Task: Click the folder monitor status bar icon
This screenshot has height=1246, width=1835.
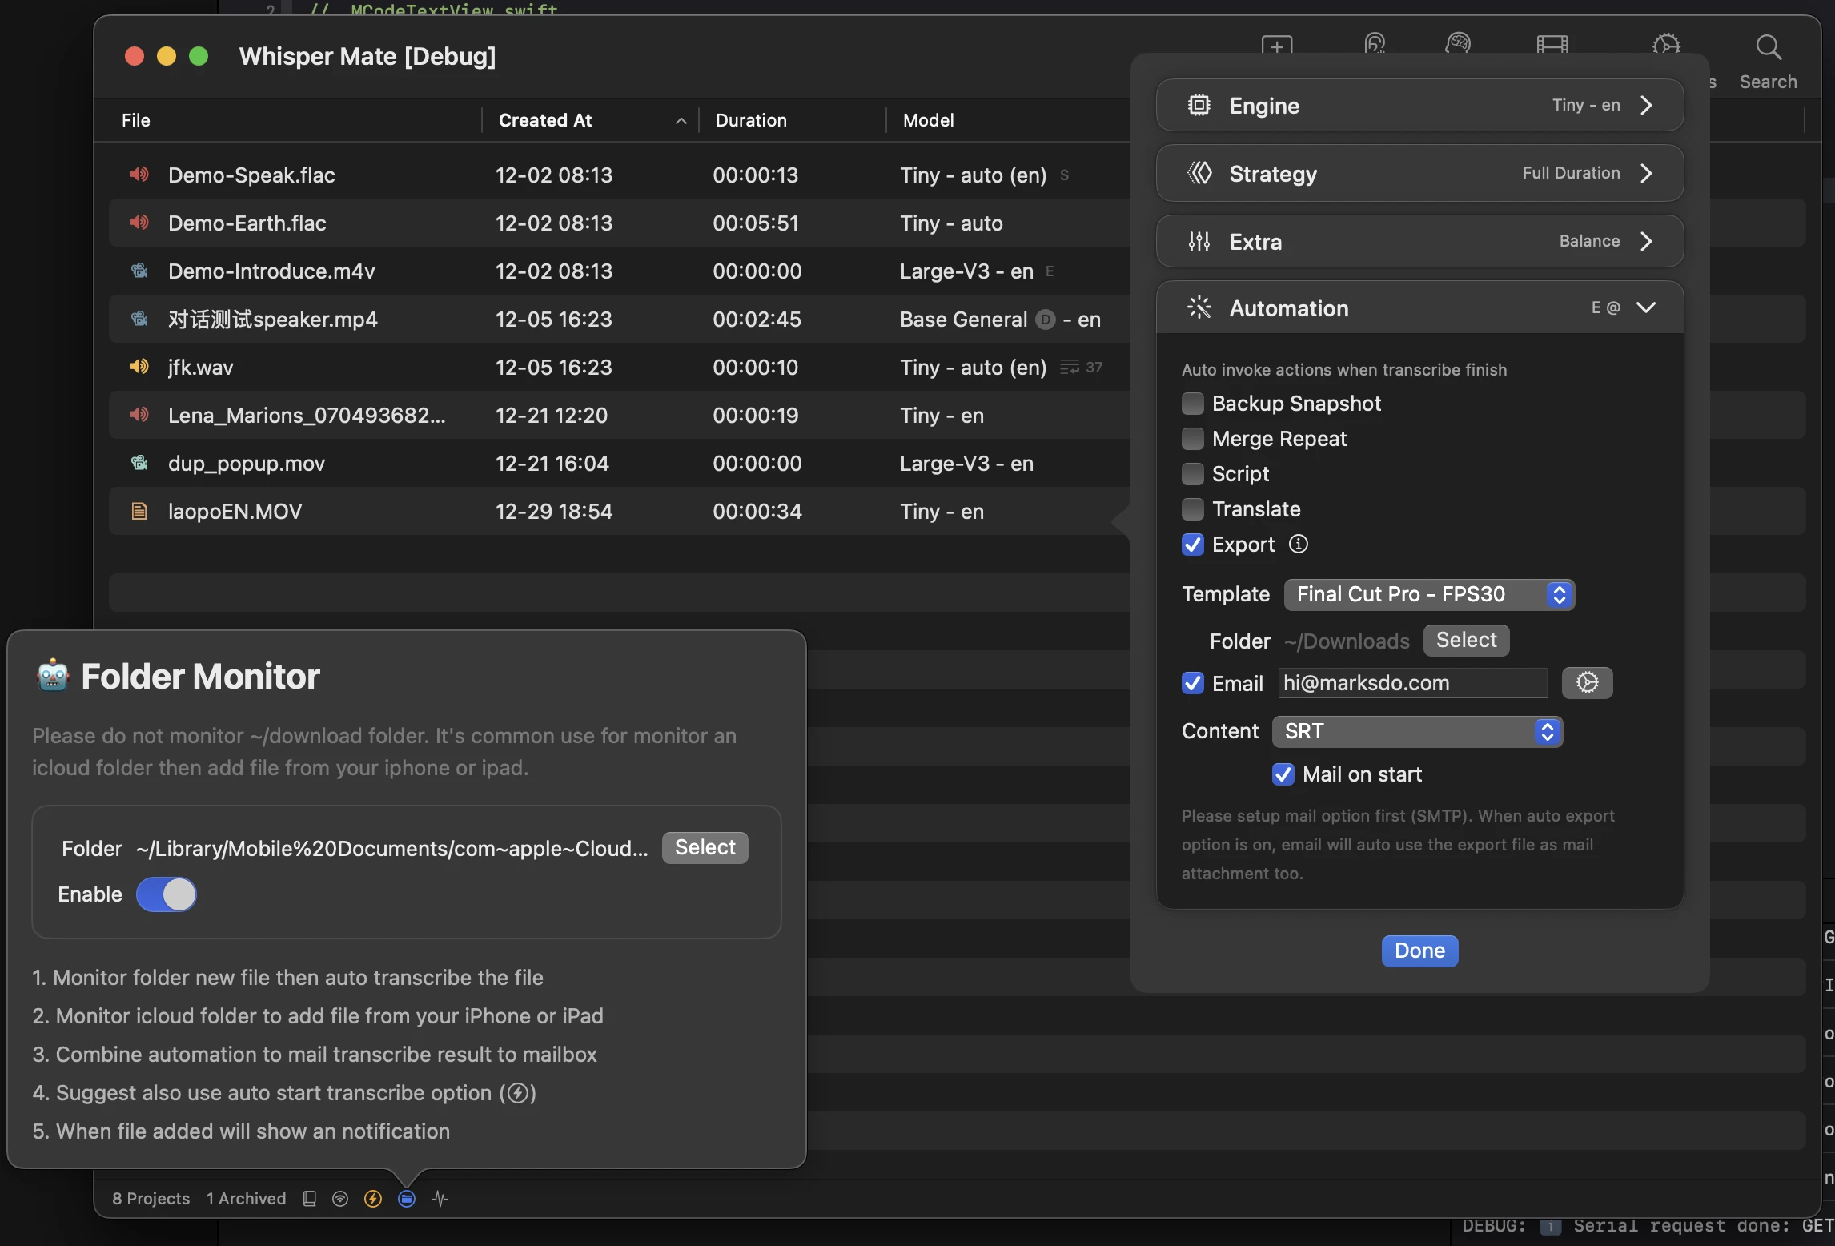Action: [407, 1199]
